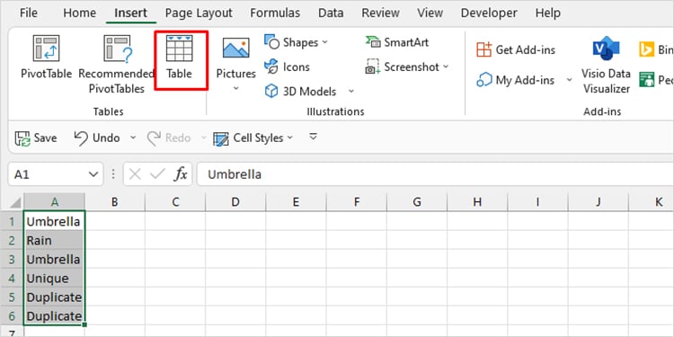Click the Select All corner triangle
Image resolution: width=674 pixels, height=337 pixels.
(x=15, y=203)
